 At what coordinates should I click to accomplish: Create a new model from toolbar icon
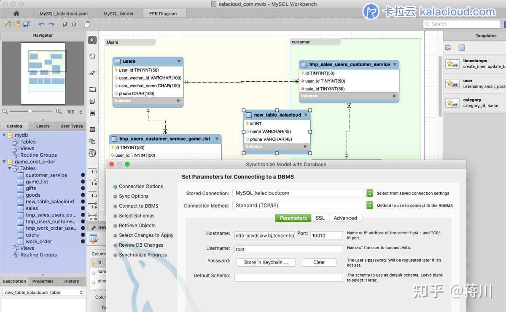8,24
